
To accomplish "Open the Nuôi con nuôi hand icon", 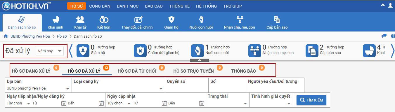I will 201,20.
